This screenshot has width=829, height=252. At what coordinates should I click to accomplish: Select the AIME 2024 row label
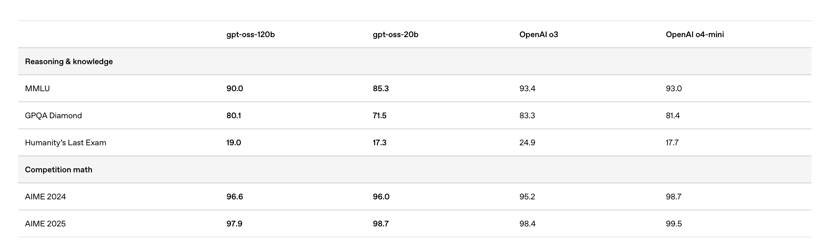pos(45,197)
